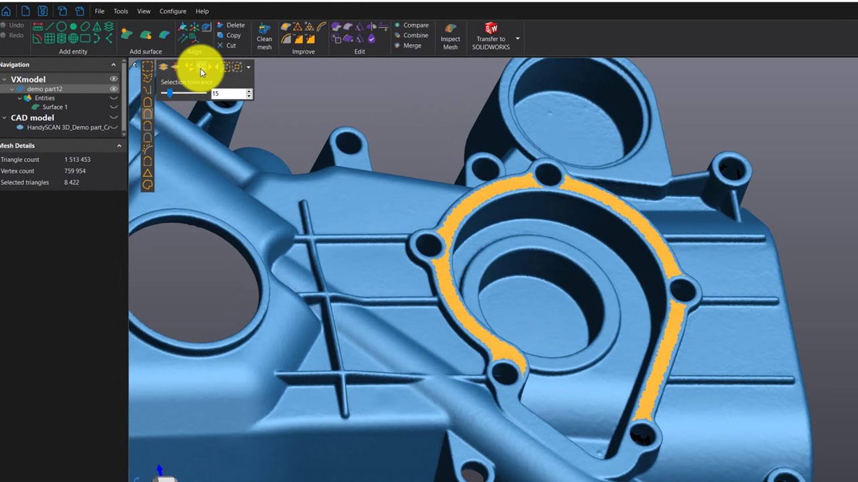Hide the demo part12 mesh

(x=113, y=89)
